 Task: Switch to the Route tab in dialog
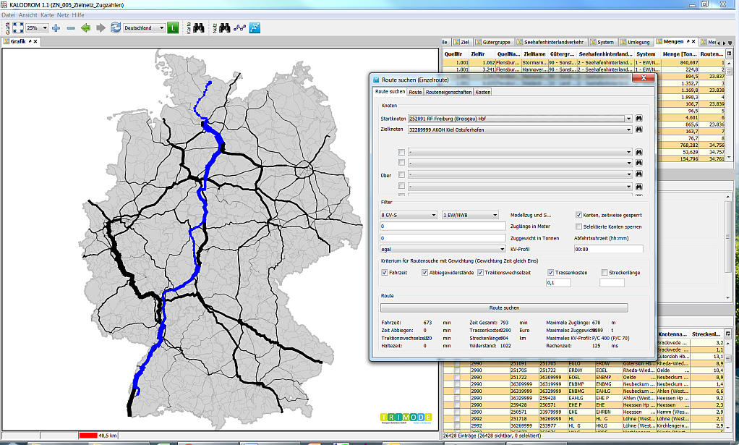[x=415, y=92]
